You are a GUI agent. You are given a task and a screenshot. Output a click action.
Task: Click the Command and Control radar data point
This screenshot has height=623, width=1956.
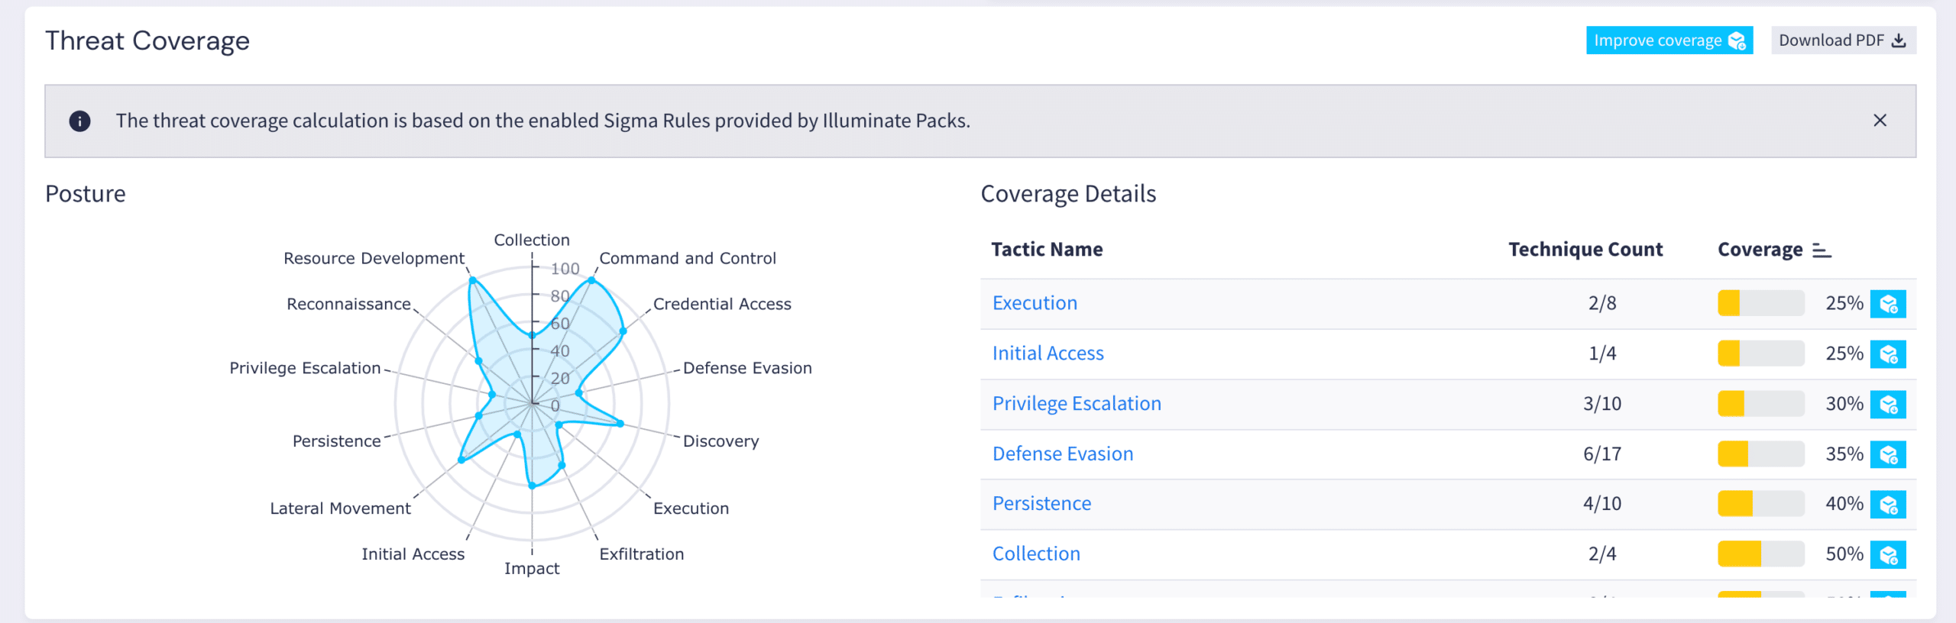(591, 280)
